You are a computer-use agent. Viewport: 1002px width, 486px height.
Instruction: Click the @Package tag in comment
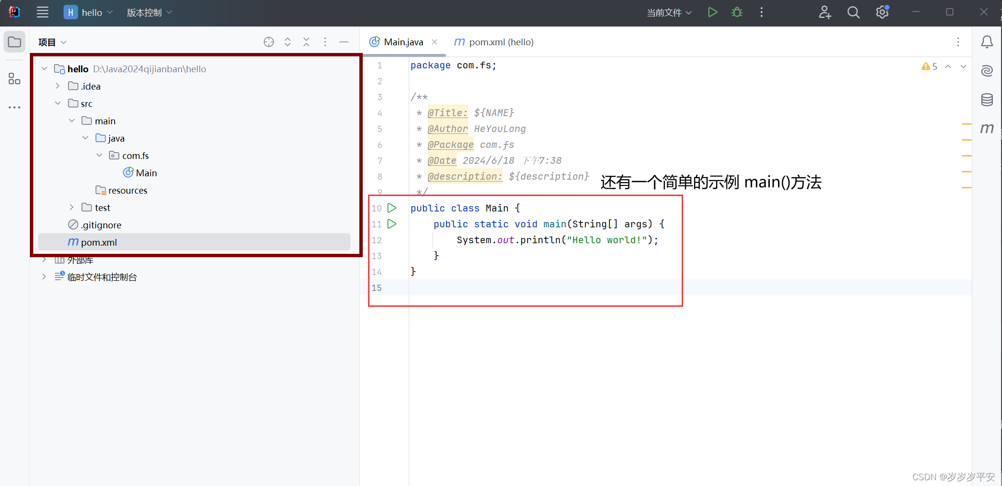(x=450, y=144)
